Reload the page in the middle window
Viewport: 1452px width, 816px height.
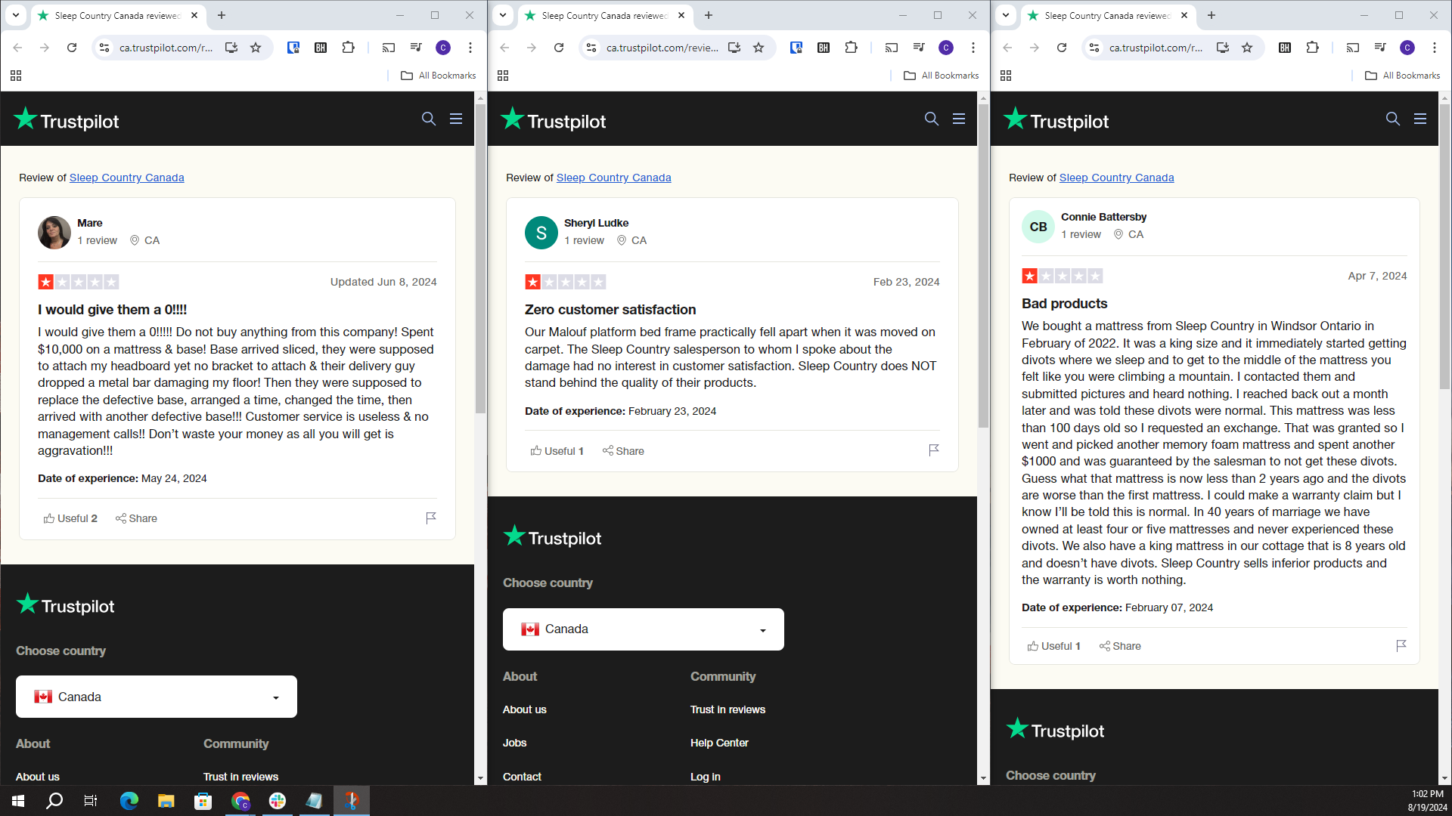tap(559, 48)
